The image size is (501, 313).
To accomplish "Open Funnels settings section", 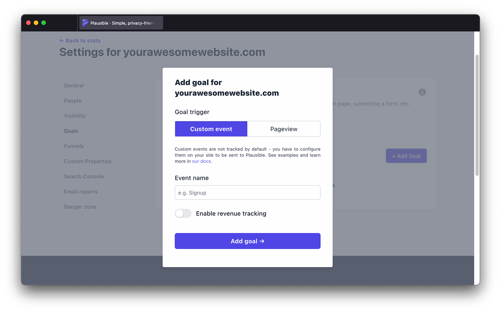I will (x=74, y=146).
